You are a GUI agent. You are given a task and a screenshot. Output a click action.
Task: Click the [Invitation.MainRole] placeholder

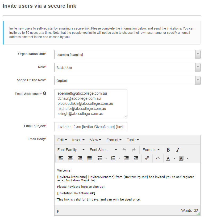tap(80, 180)
